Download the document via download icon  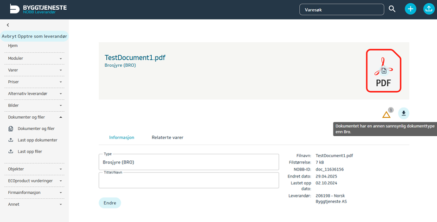[x=404, y=114]
